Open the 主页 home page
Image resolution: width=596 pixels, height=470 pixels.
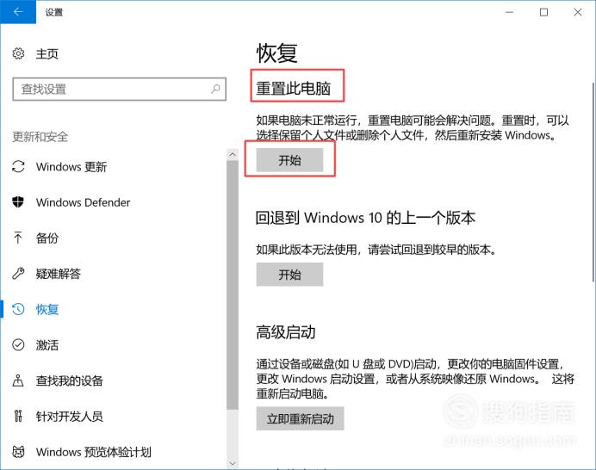47,54
